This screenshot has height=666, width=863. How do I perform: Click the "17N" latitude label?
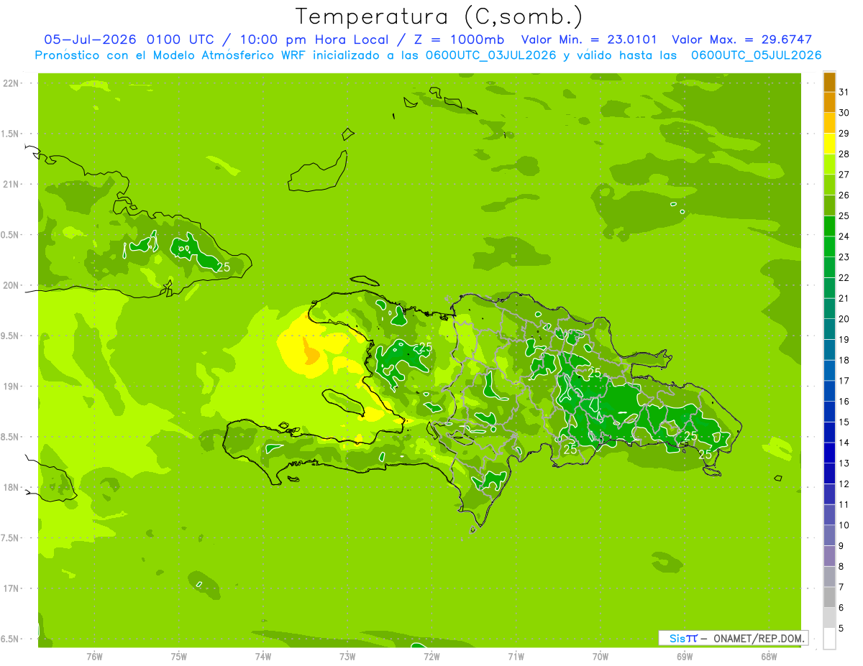pyautogui.click(x=11, y=588)
